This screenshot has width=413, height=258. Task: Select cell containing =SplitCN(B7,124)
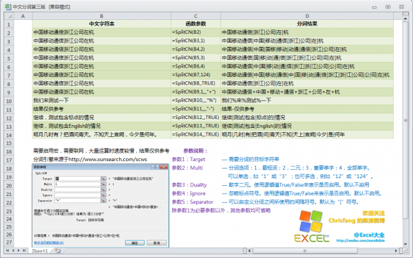point(195,75)
